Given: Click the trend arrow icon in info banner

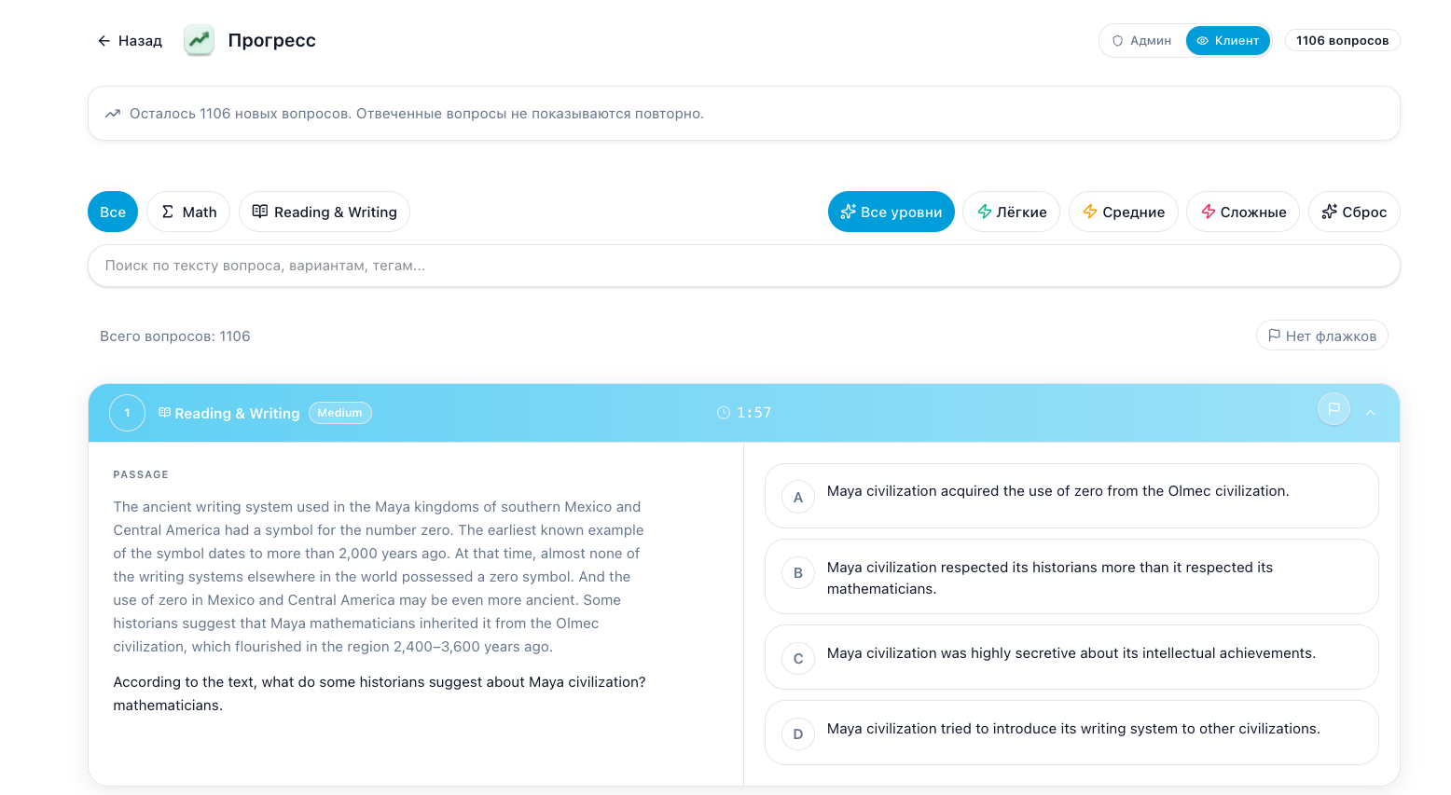Looking at the screenshot, I should tap(113, 114).
